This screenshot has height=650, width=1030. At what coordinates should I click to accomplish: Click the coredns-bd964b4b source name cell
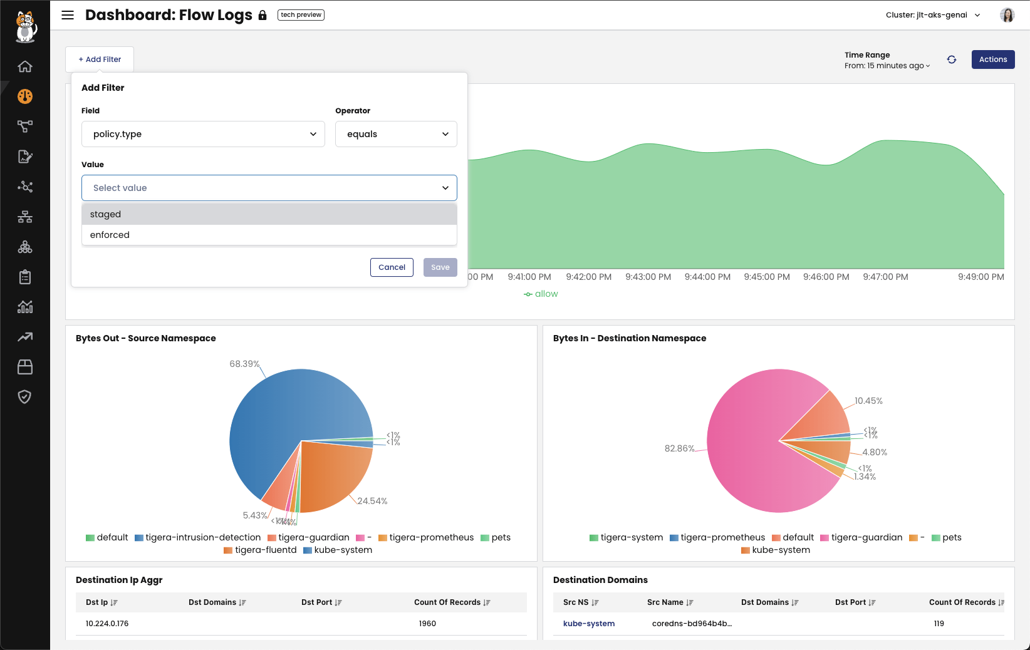tap(692, 624)
